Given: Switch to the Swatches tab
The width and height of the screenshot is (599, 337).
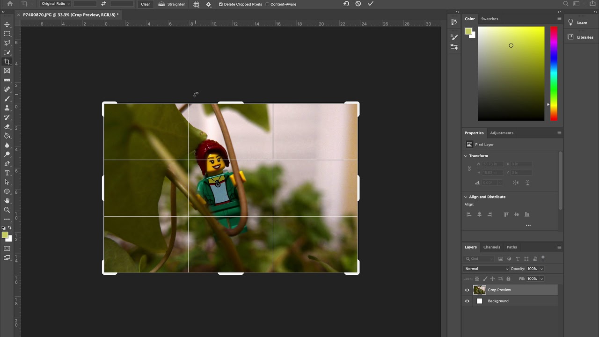Looking at the screenshot, I should (x=489, y=19).
